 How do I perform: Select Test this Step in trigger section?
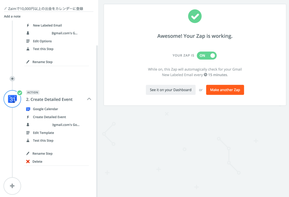[43, 49]
